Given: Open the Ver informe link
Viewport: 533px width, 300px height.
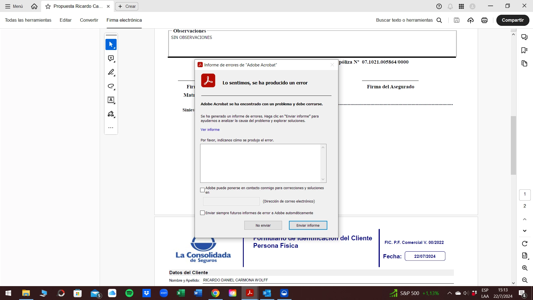Looking at the screenshot, I should (210, 130).
